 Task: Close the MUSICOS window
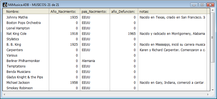tap(210, 5)
